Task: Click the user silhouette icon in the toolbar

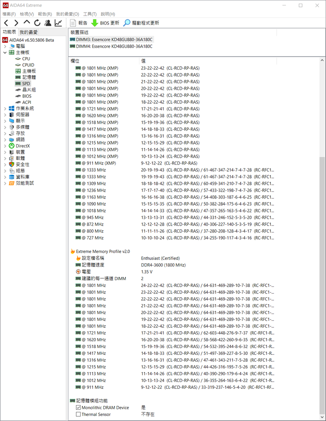Action: pyautogui.click(x=48, y=23)
